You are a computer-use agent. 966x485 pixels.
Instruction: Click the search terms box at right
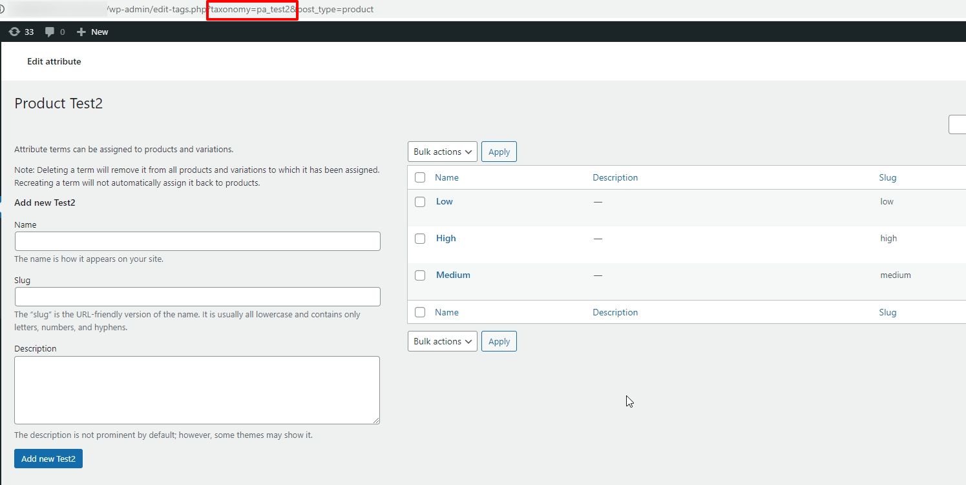tap(957, 124)
